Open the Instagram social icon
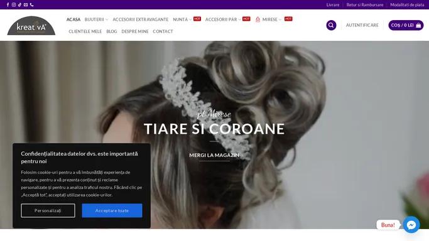This screenshot has width=429, height=241. pos(14,4)
